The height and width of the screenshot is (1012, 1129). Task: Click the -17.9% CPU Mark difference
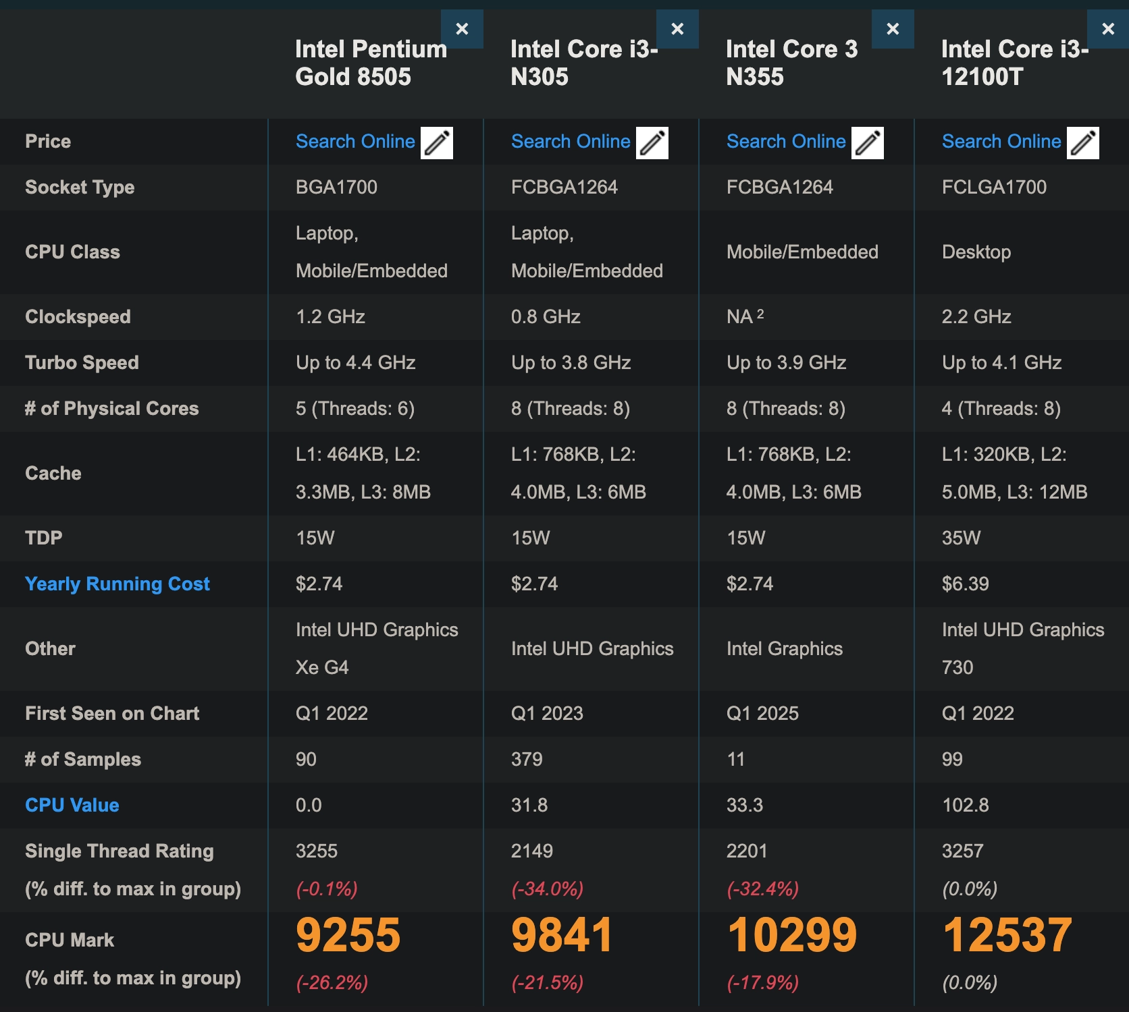tap(763, 983)
